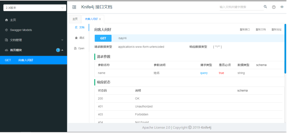287x133 pixels.
Task: Click the Forbidden description
Action: tap(142, 114)
